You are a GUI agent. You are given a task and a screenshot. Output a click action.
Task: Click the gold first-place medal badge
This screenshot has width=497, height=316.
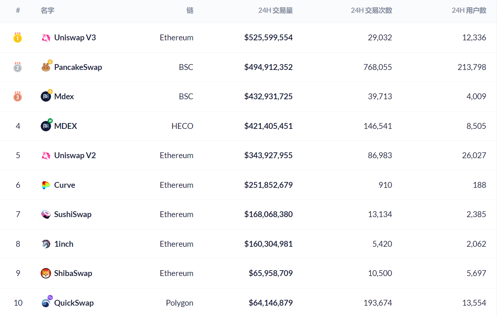(x=18, y=38)
